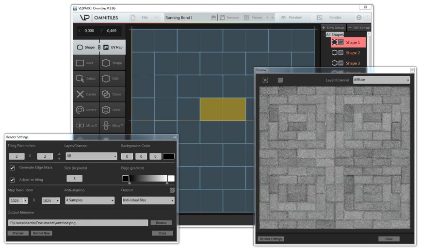Choose the Clone tool
This screenshot has height=250, width=422.
point(112,94)
